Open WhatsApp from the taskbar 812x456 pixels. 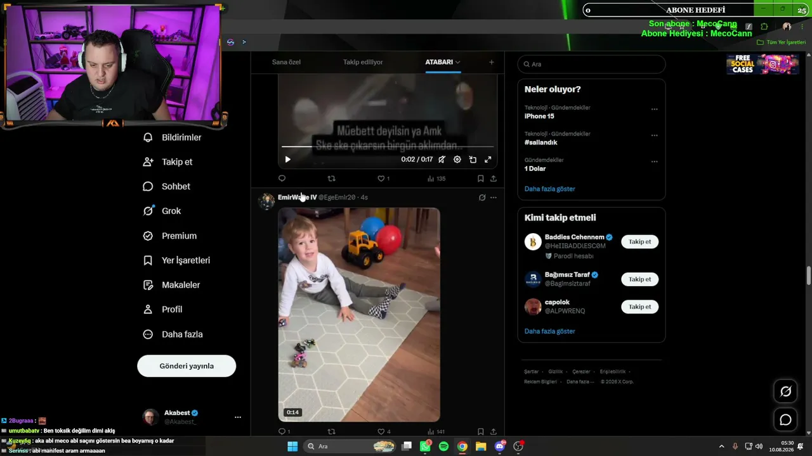pyautogui.click(x=425, y=446)
